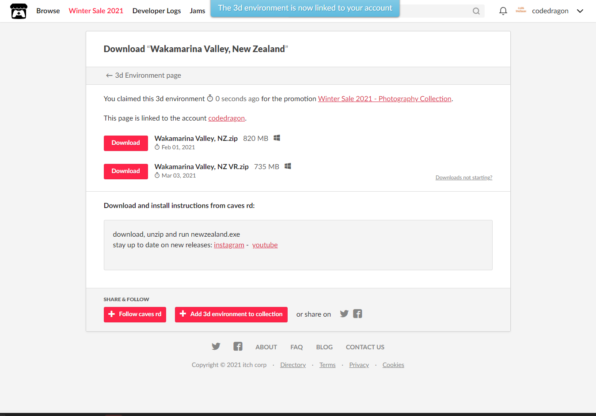Download Wakamarina Valley, NZ.zip

[x=126, y=143]
